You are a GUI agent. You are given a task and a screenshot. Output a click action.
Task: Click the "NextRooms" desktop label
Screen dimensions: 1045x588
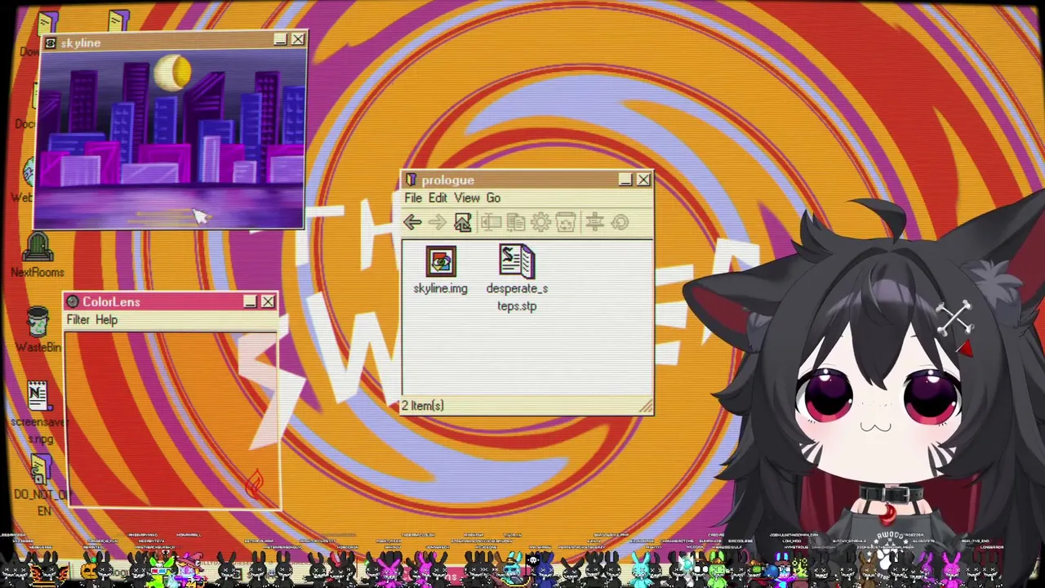coord(38,273)
